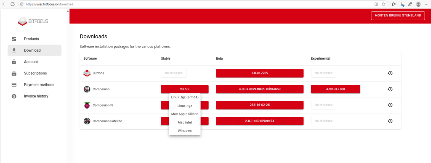Open release history for Companion row

pos(390,89)
